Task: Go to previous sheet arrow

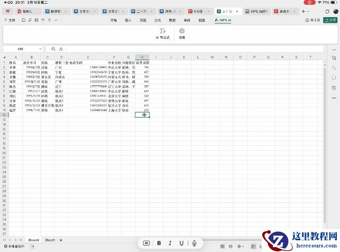Action: (x=10, y=240)
